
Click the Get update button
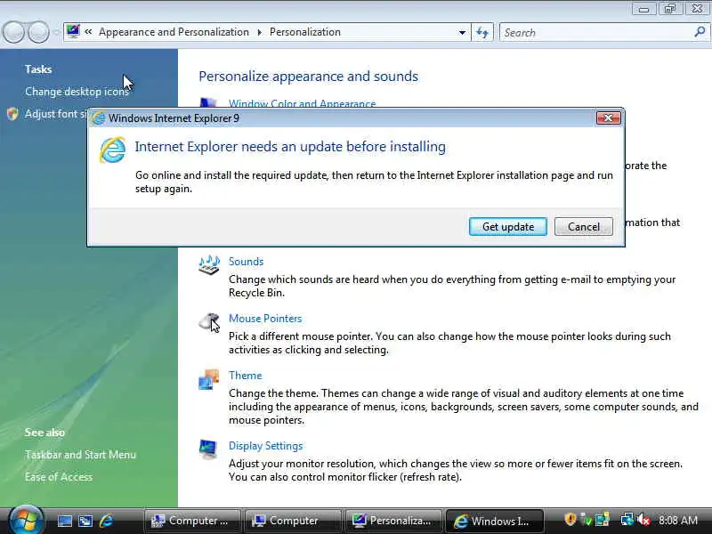click(507, 227)
